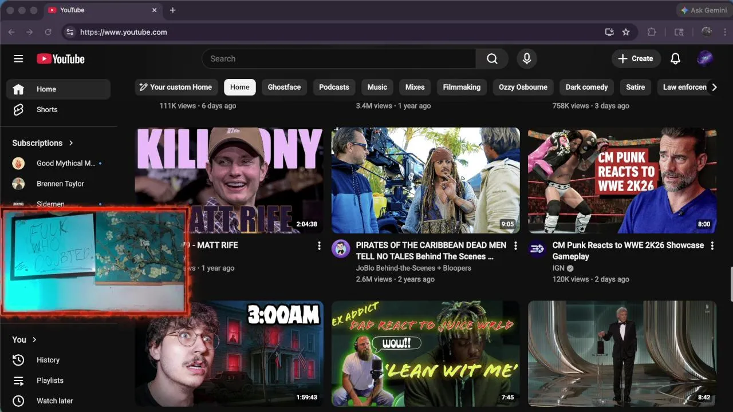Open options menu for CM Punk video
Image resolution: width=733 pixels, height=412 pixels.
point(712,245)
